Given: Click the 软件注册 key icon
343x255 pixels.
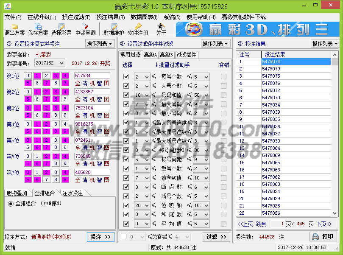Looking at the screenshot, I should [x=138, y=26].
